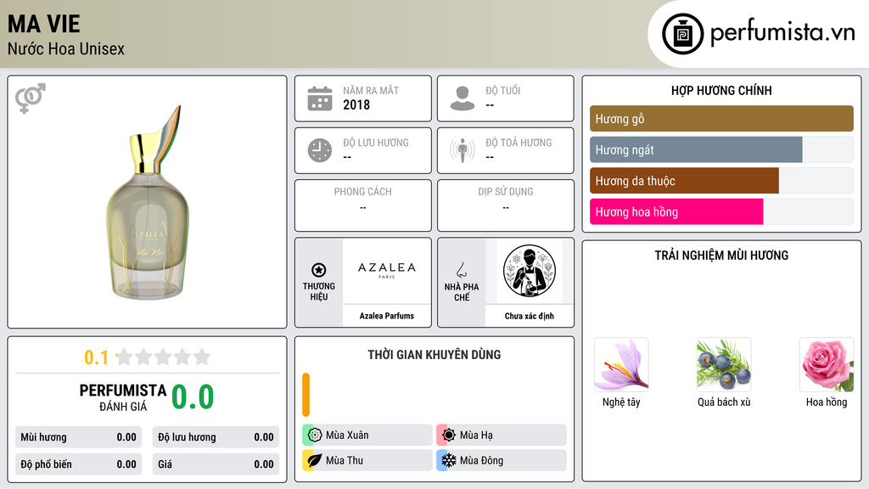Click the radiating person icon beside Độ Toả Hương
The width and height of the screenshot is (869, 489).
(x=463, y=150)
